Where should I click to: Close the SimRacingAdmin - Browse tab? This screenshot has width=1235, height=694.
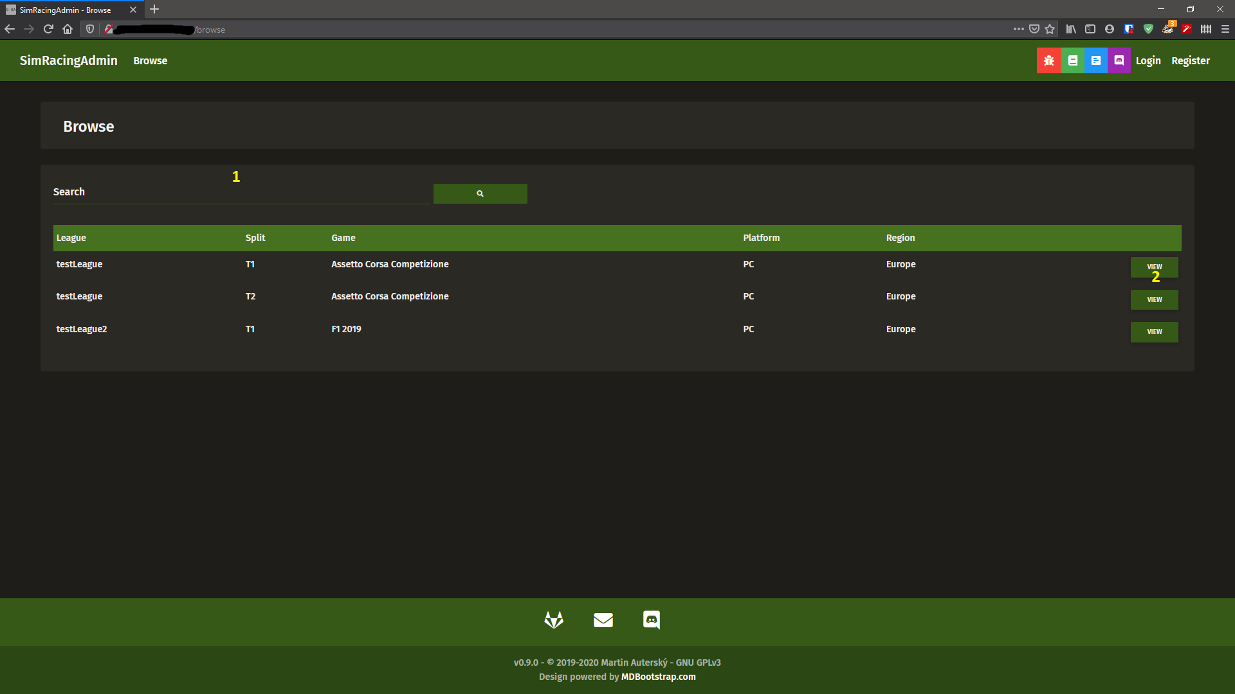point(133,10)
